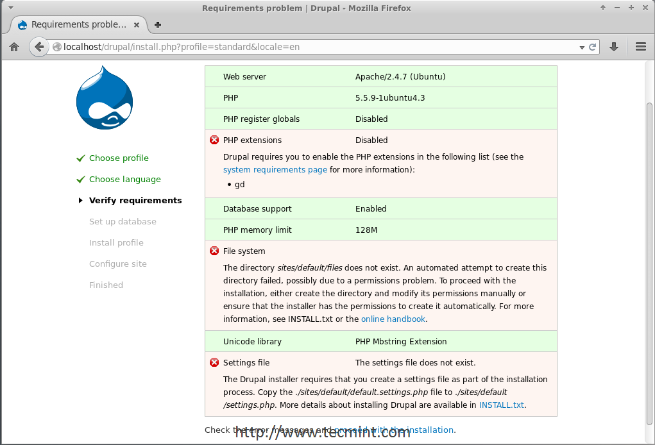Open the Firefox hamburger menu
The height and width of the screenshot is (445, 655).
640,47
